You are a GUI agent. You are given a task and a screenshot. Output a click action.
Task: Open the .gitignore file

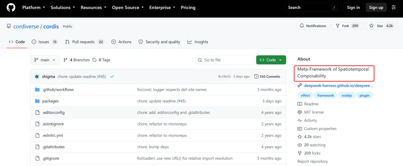[51, 158]
